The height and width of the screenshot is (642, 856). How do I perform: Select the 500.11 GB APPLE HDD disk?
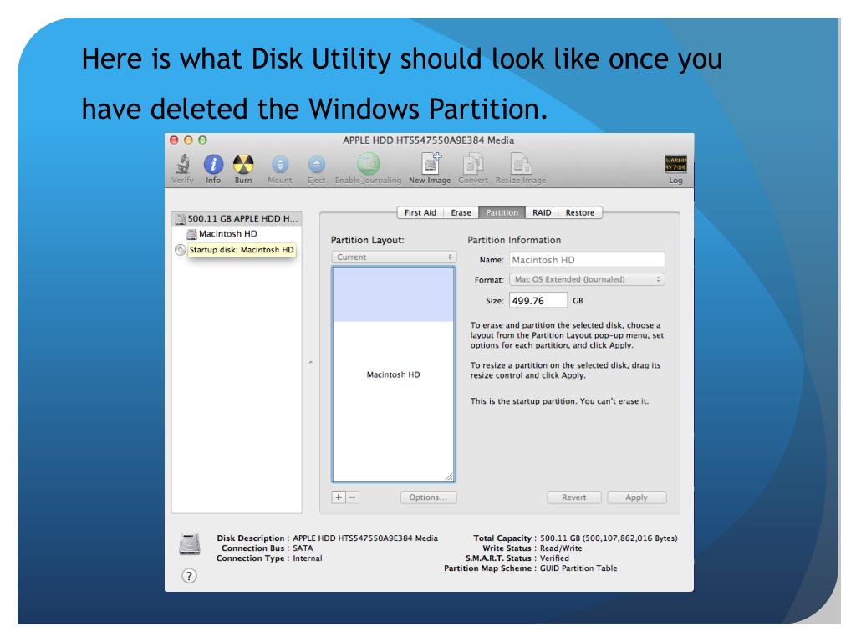click(x=237, y=218)
